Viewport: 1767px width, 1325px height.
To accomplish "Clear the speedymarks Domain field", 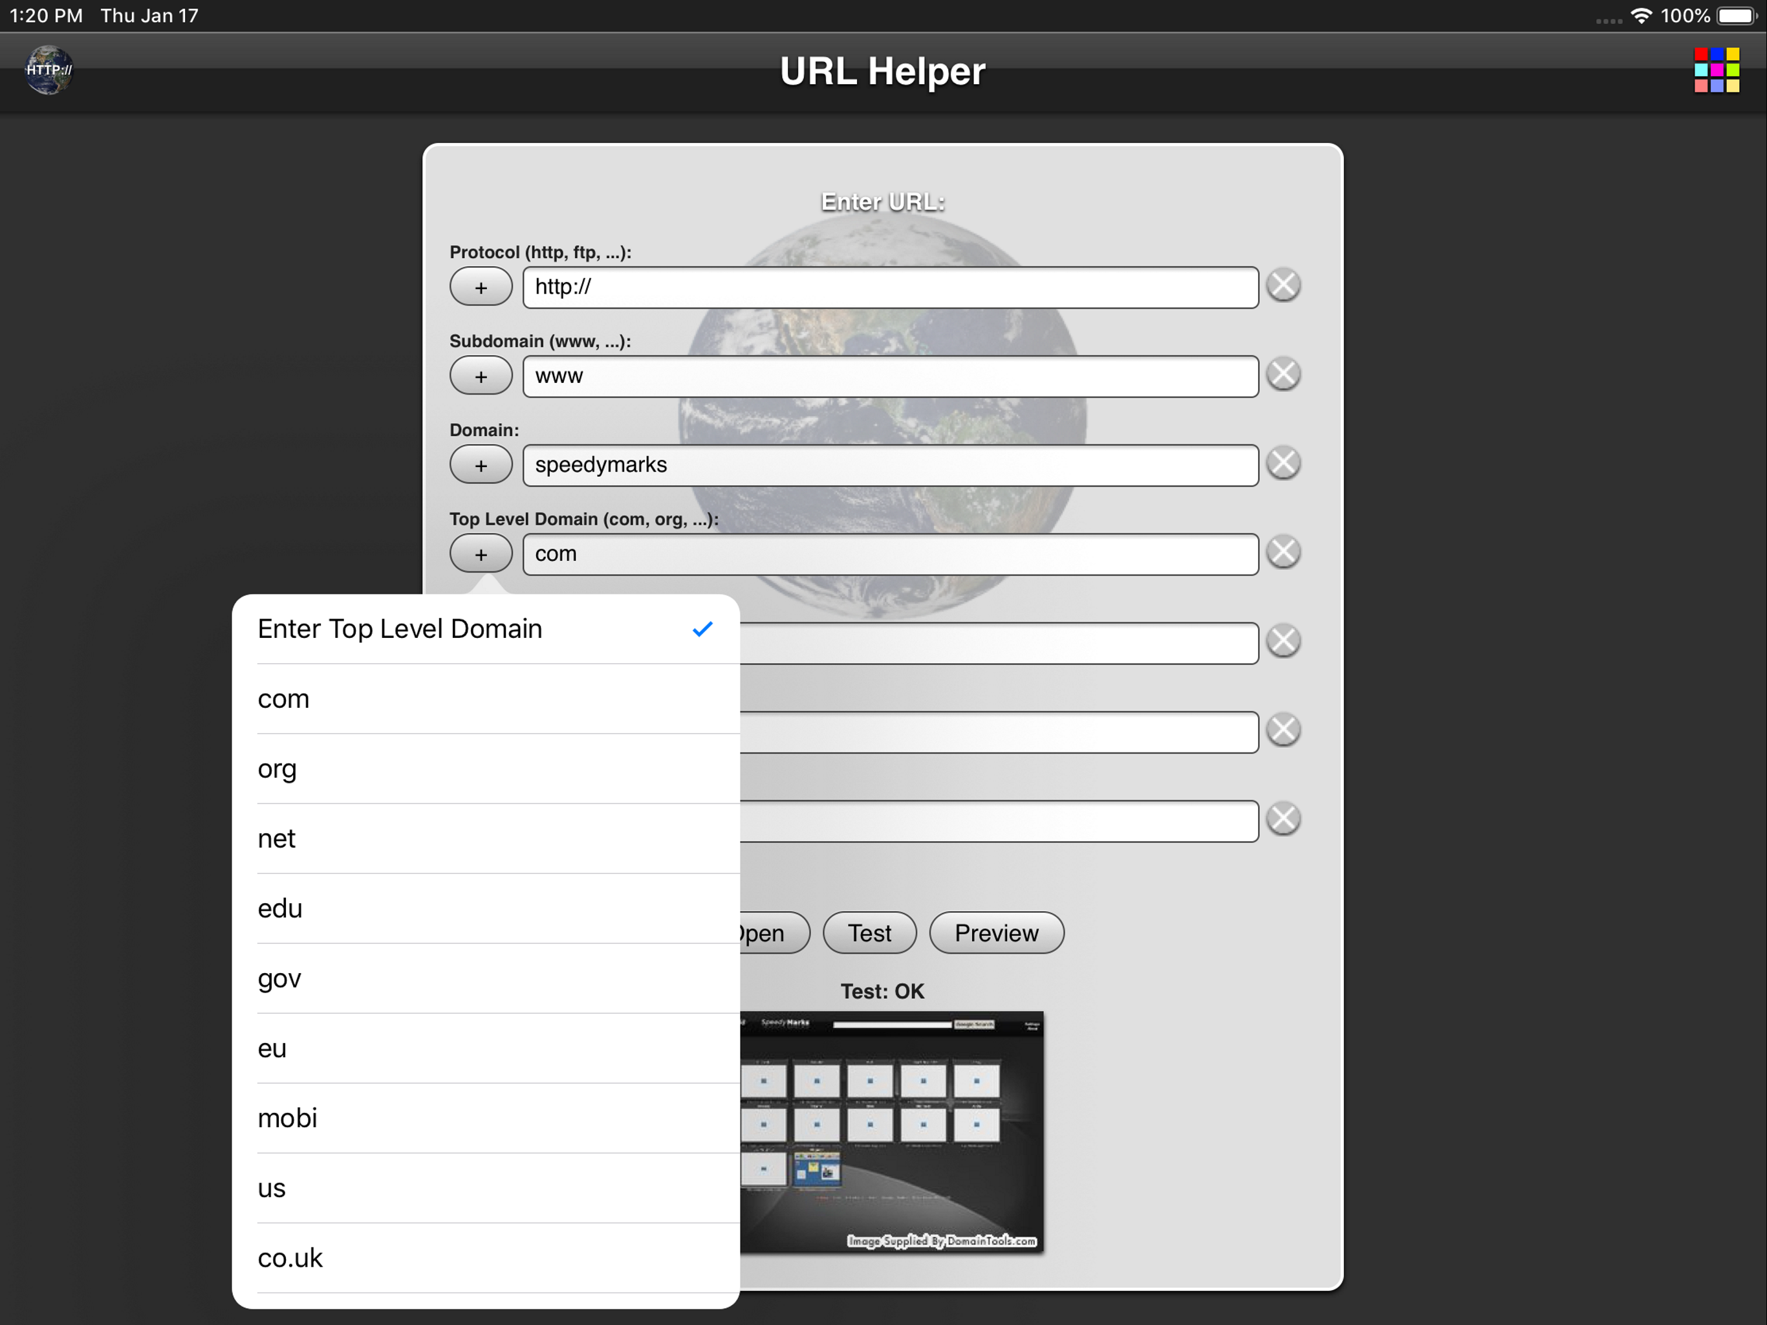I will pos(1283,463).
